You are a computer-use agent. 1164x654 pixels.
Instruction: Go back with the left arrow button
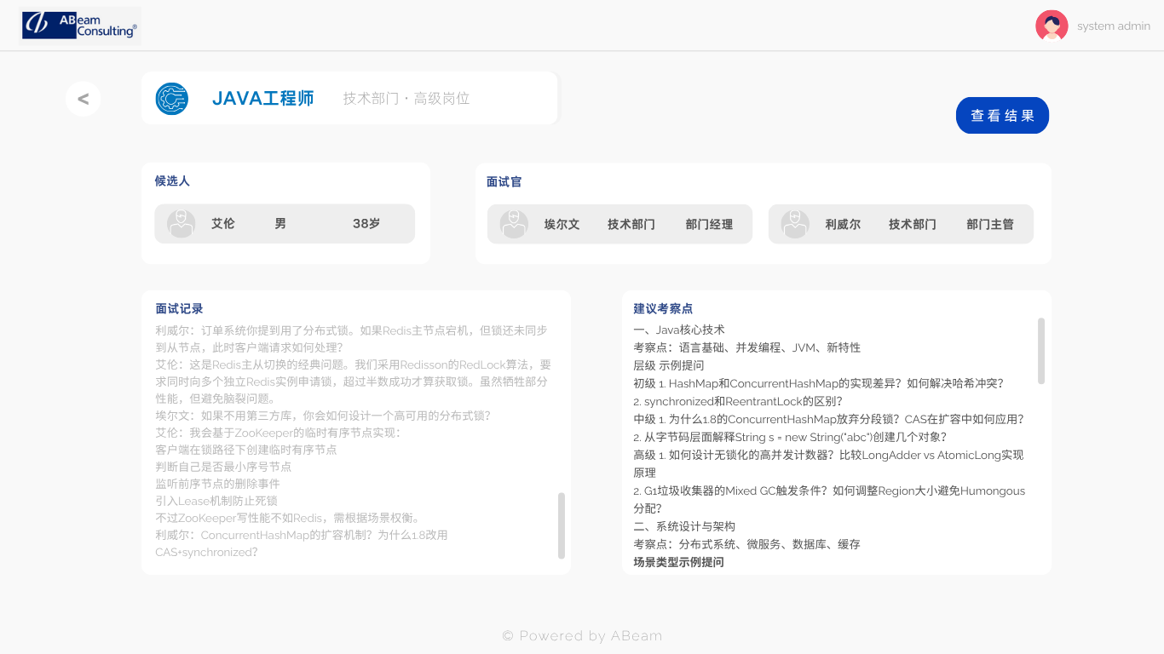tap(84, 99)
